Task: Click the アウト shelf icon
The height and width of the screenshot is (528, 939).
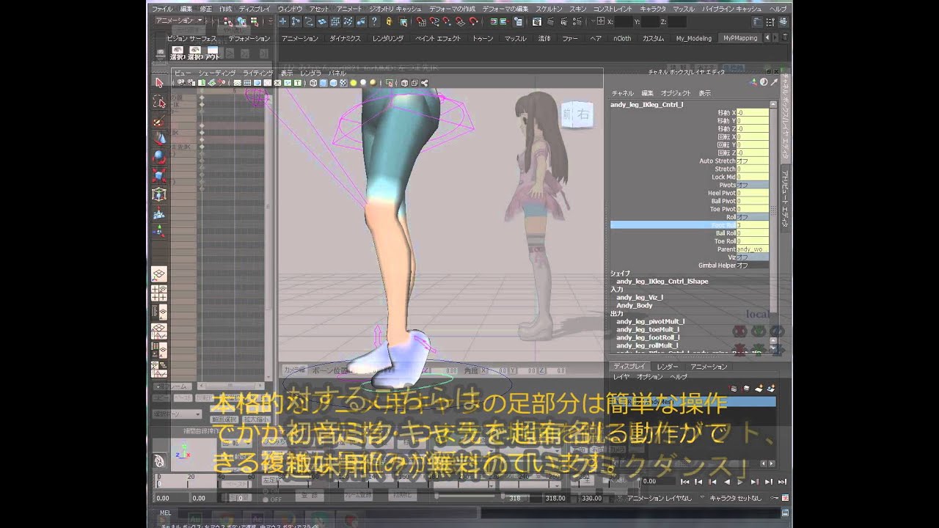Action: pyautogui.click(x=212, y=53)
